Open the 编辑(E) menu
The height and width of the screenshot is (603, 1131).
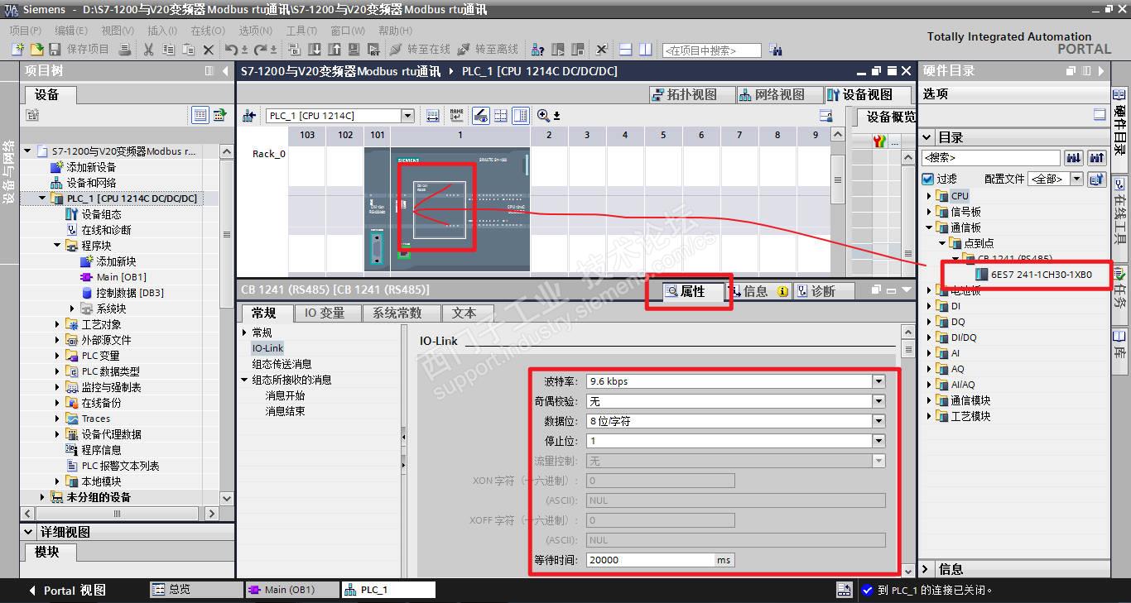tap(71, 31)
